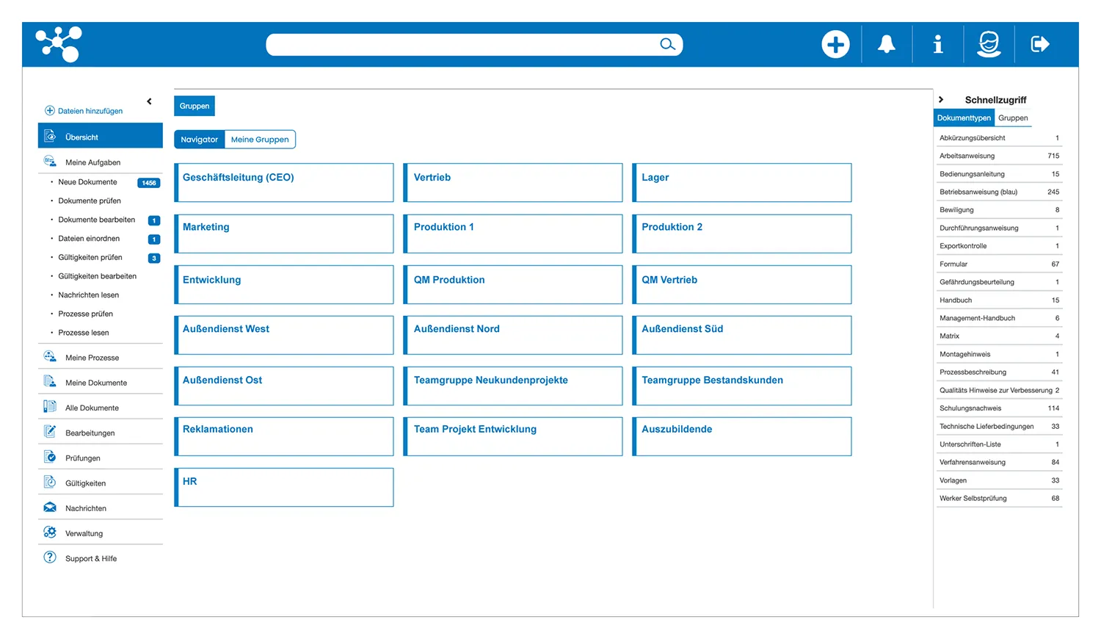Screen dimensions: 1101x639
Task: Open the Teamgruppe Neukundenprojekte group tile
Action: (513, 386)
